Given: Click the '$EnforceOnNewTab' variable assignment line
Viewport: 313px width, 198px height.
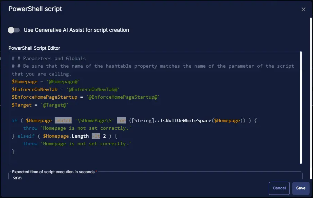Looking at the screenshot, I should (65, 89).
